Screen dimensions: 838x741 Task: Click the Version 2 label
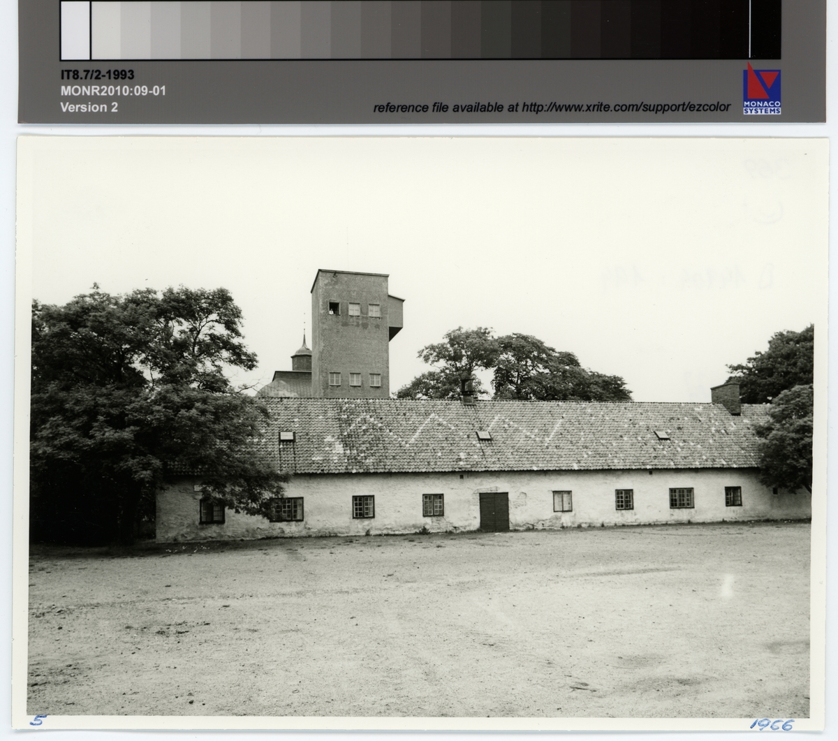[89, 108]
